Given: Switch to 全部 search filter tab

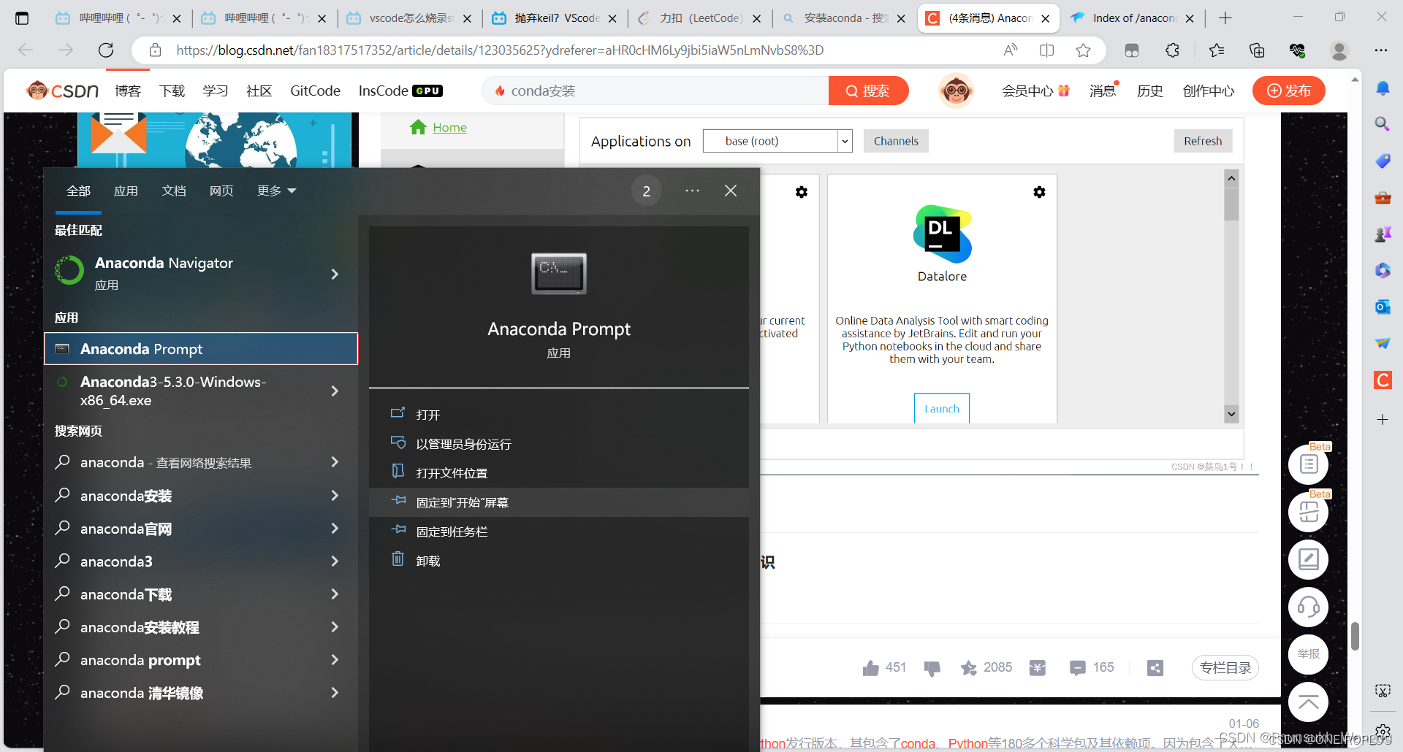Looking at the screenshot, I should click(x=78, y=191).
